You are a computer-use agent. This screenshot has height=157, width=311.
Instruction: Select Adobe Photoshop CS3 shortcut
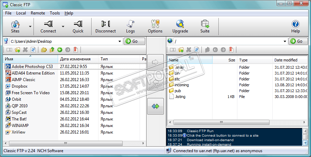click(29, 67)
